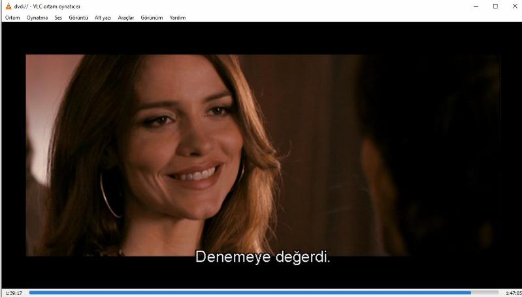Open the Yardım help menu
The image size is (522, 297).
tap(178, 18)
